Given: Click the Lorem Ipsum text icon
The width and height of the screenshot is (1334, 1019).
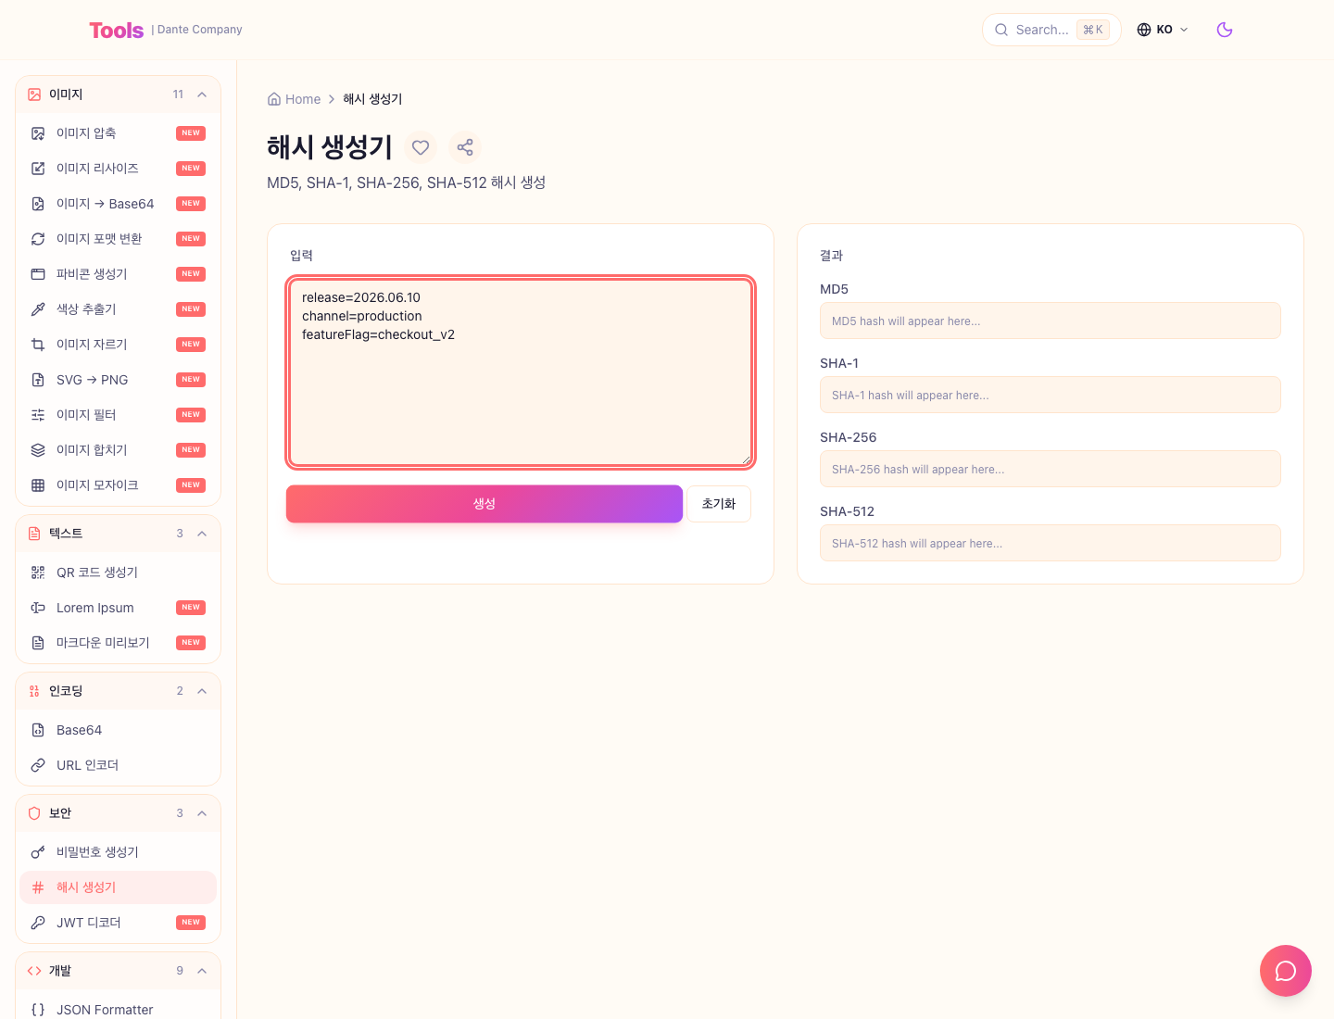Looking at the screenshot, I should (x=38, y=608).
